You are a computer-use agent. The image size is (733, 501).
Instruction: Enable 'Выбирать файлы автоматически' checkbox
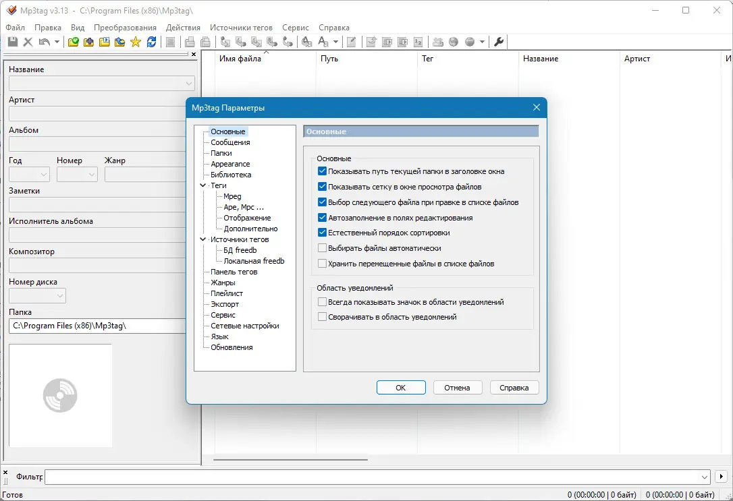322,248
